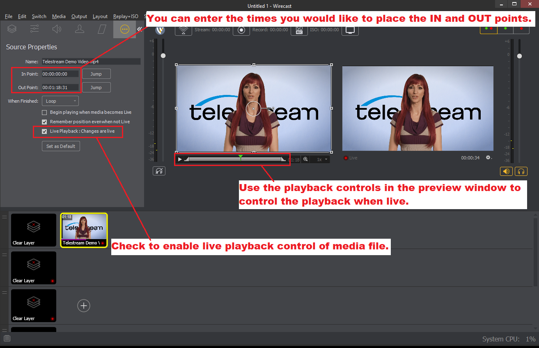Play the media in the preview window

pyautogui.click(x=180, y=159)
